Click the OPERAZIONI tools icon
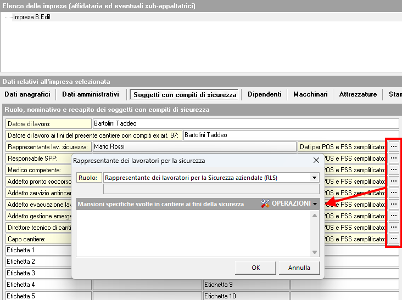This screenshot has height=300, width=402. (265, 204)
